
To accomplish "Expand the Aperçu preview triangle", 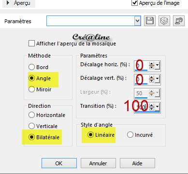I will coord(8,2).
